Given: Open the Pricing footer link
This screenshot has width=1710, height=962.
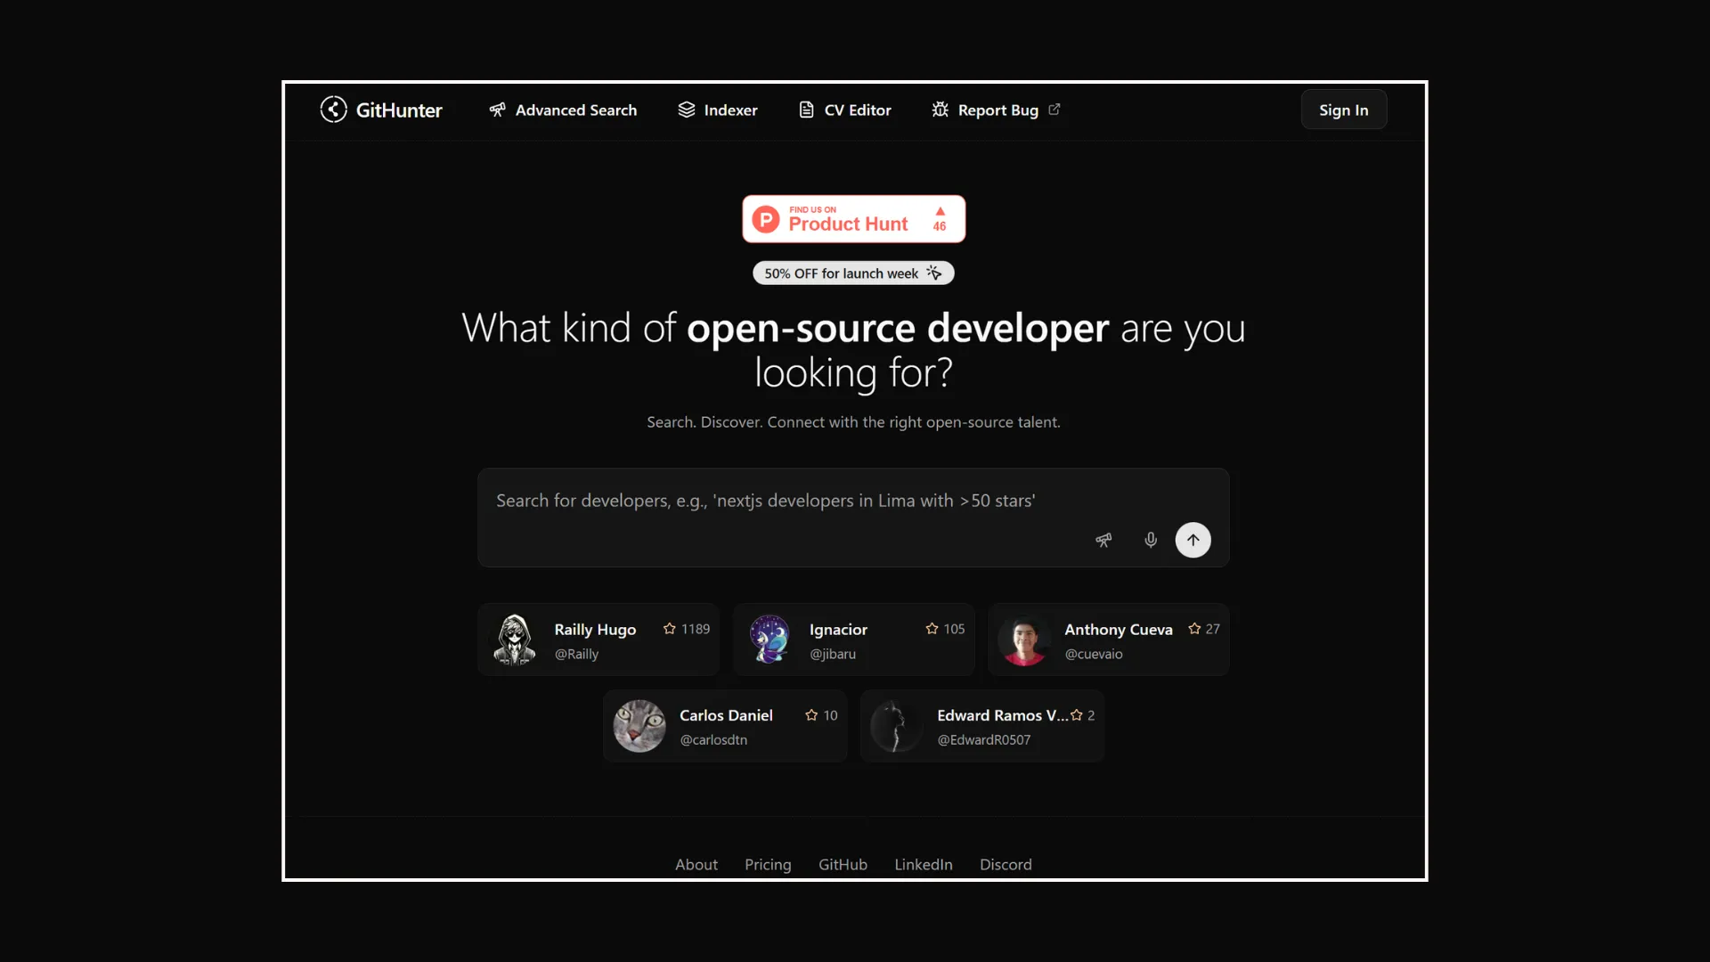Looking at the screenshot, I should pos(768,864).
